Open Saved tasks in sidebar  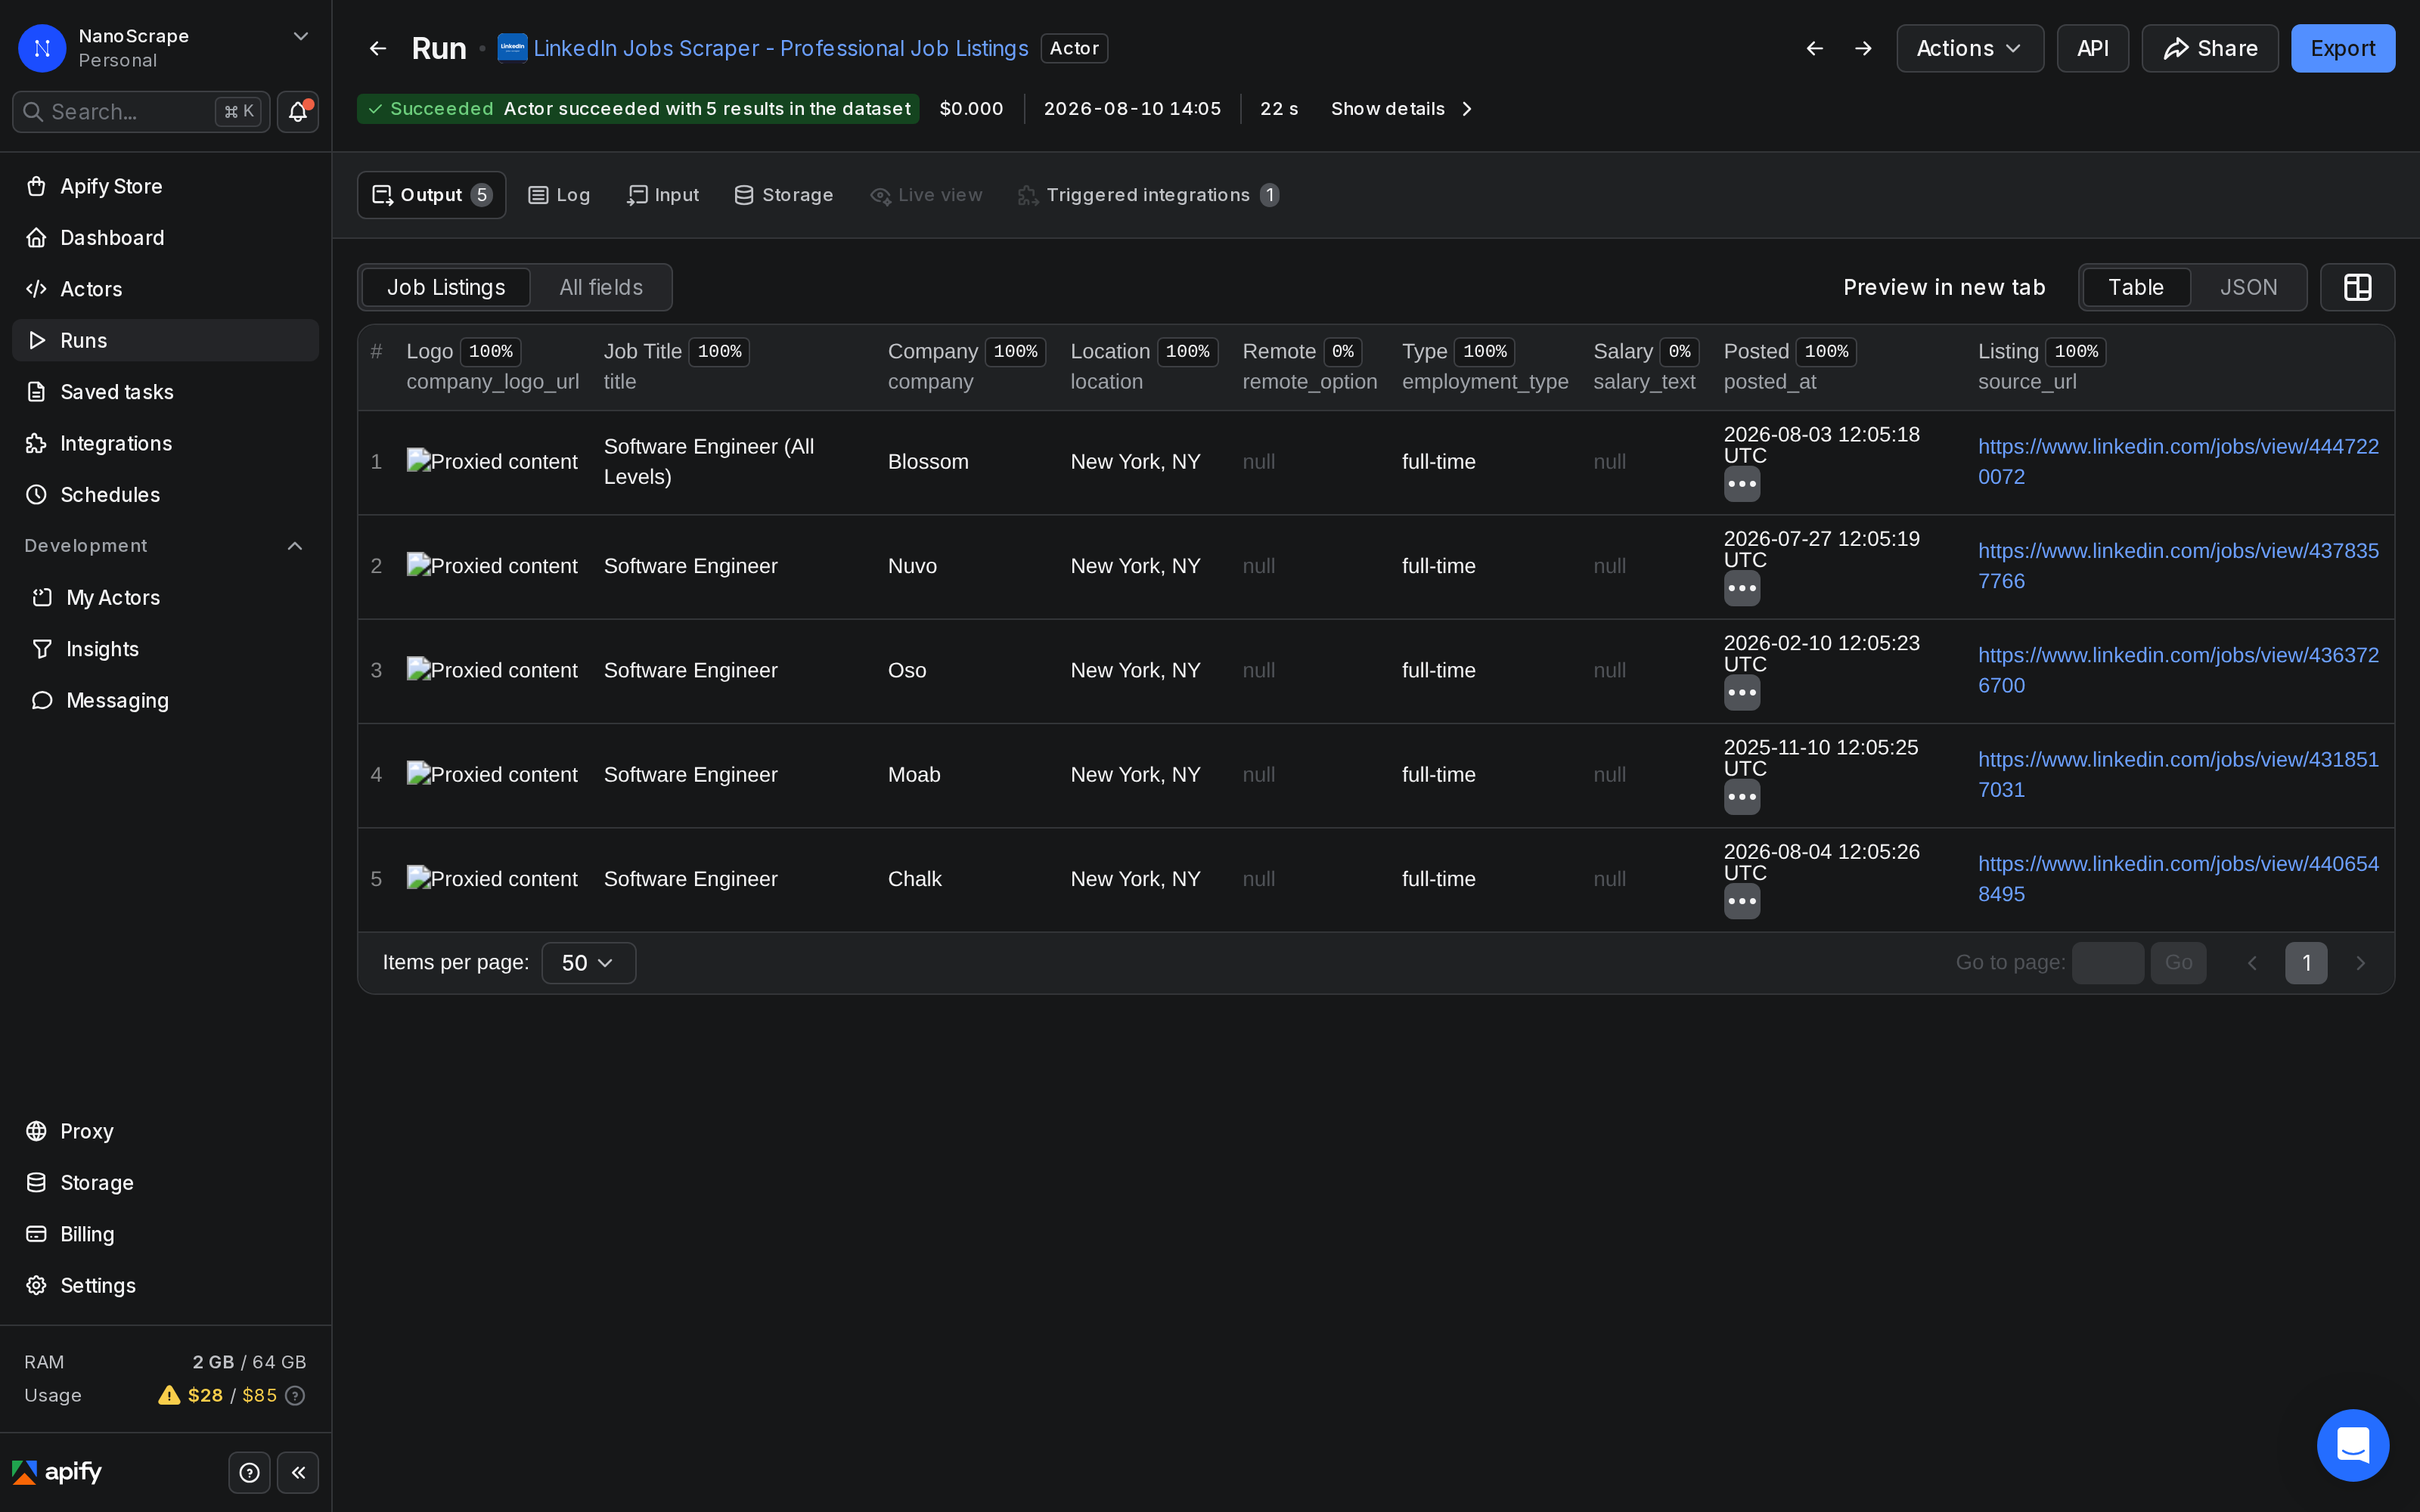pyautogui.click(x=165, y=392)
